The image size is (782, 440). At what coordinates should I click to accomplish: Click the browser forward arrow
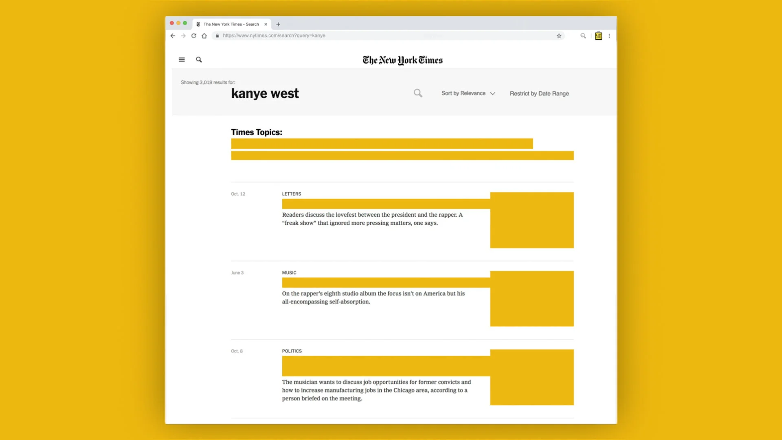pos(183,36)
